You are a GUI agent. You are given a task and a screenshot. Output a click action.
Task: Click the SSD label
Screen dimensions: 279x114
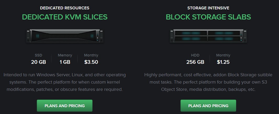pyautogui.click(x=38, y=55)
